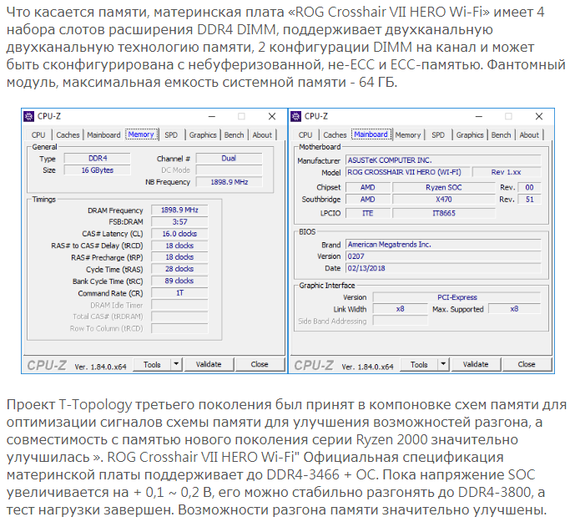The height and width of the screenshot is (527, 575).
Task: Click empty Side Band Addressing field
Action: click(400, 321)
